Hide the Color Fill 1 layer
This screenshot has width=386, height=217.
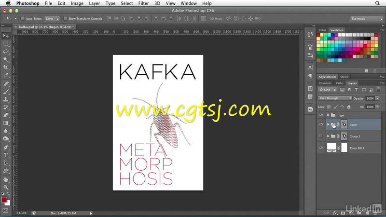pos(321,148)
